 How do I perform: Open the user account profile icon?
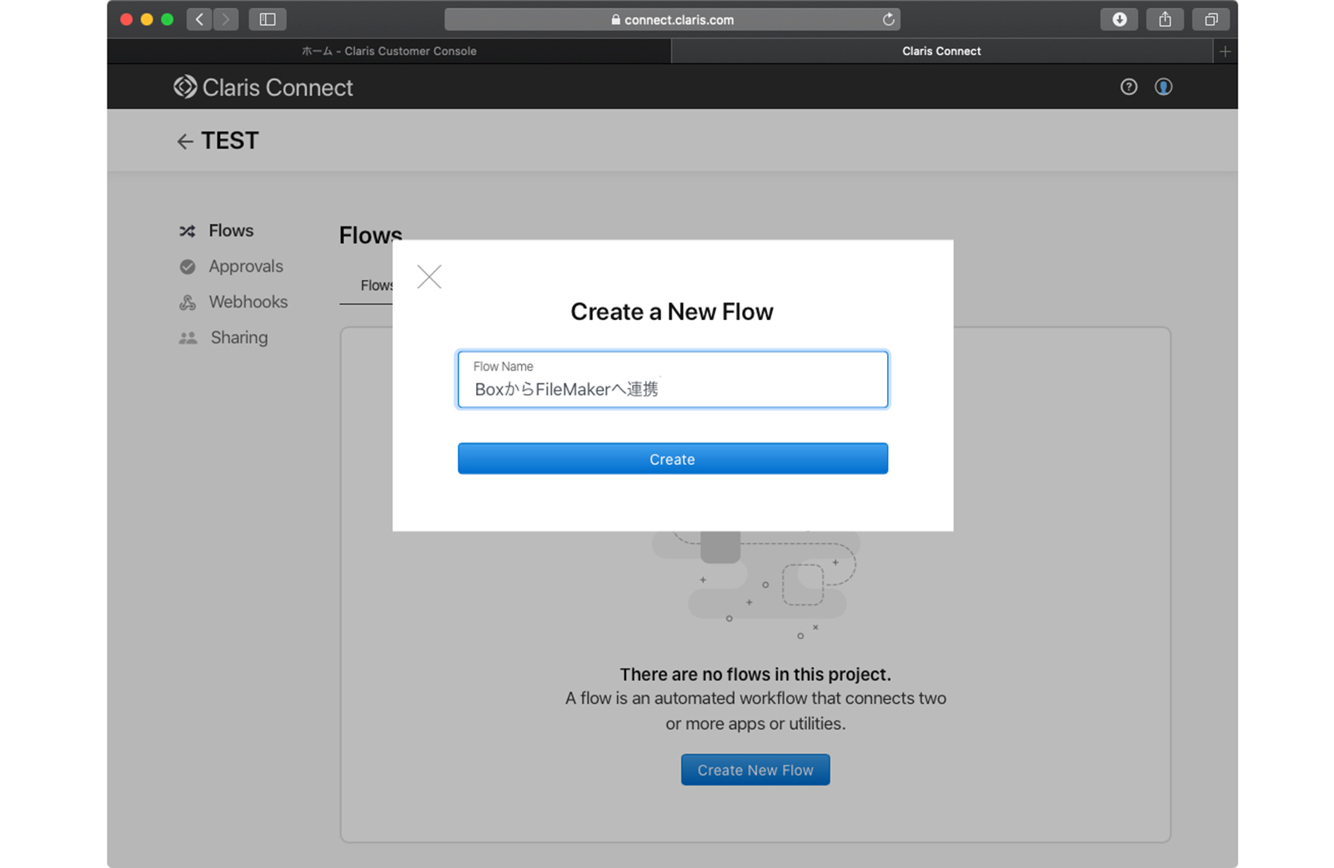pyautogui.click(x=1163, y=87)
